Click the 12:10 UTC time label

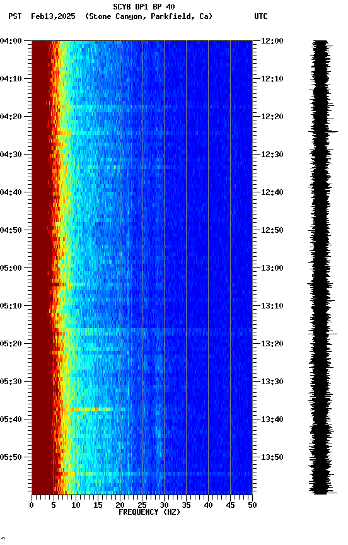click(272, 79)
